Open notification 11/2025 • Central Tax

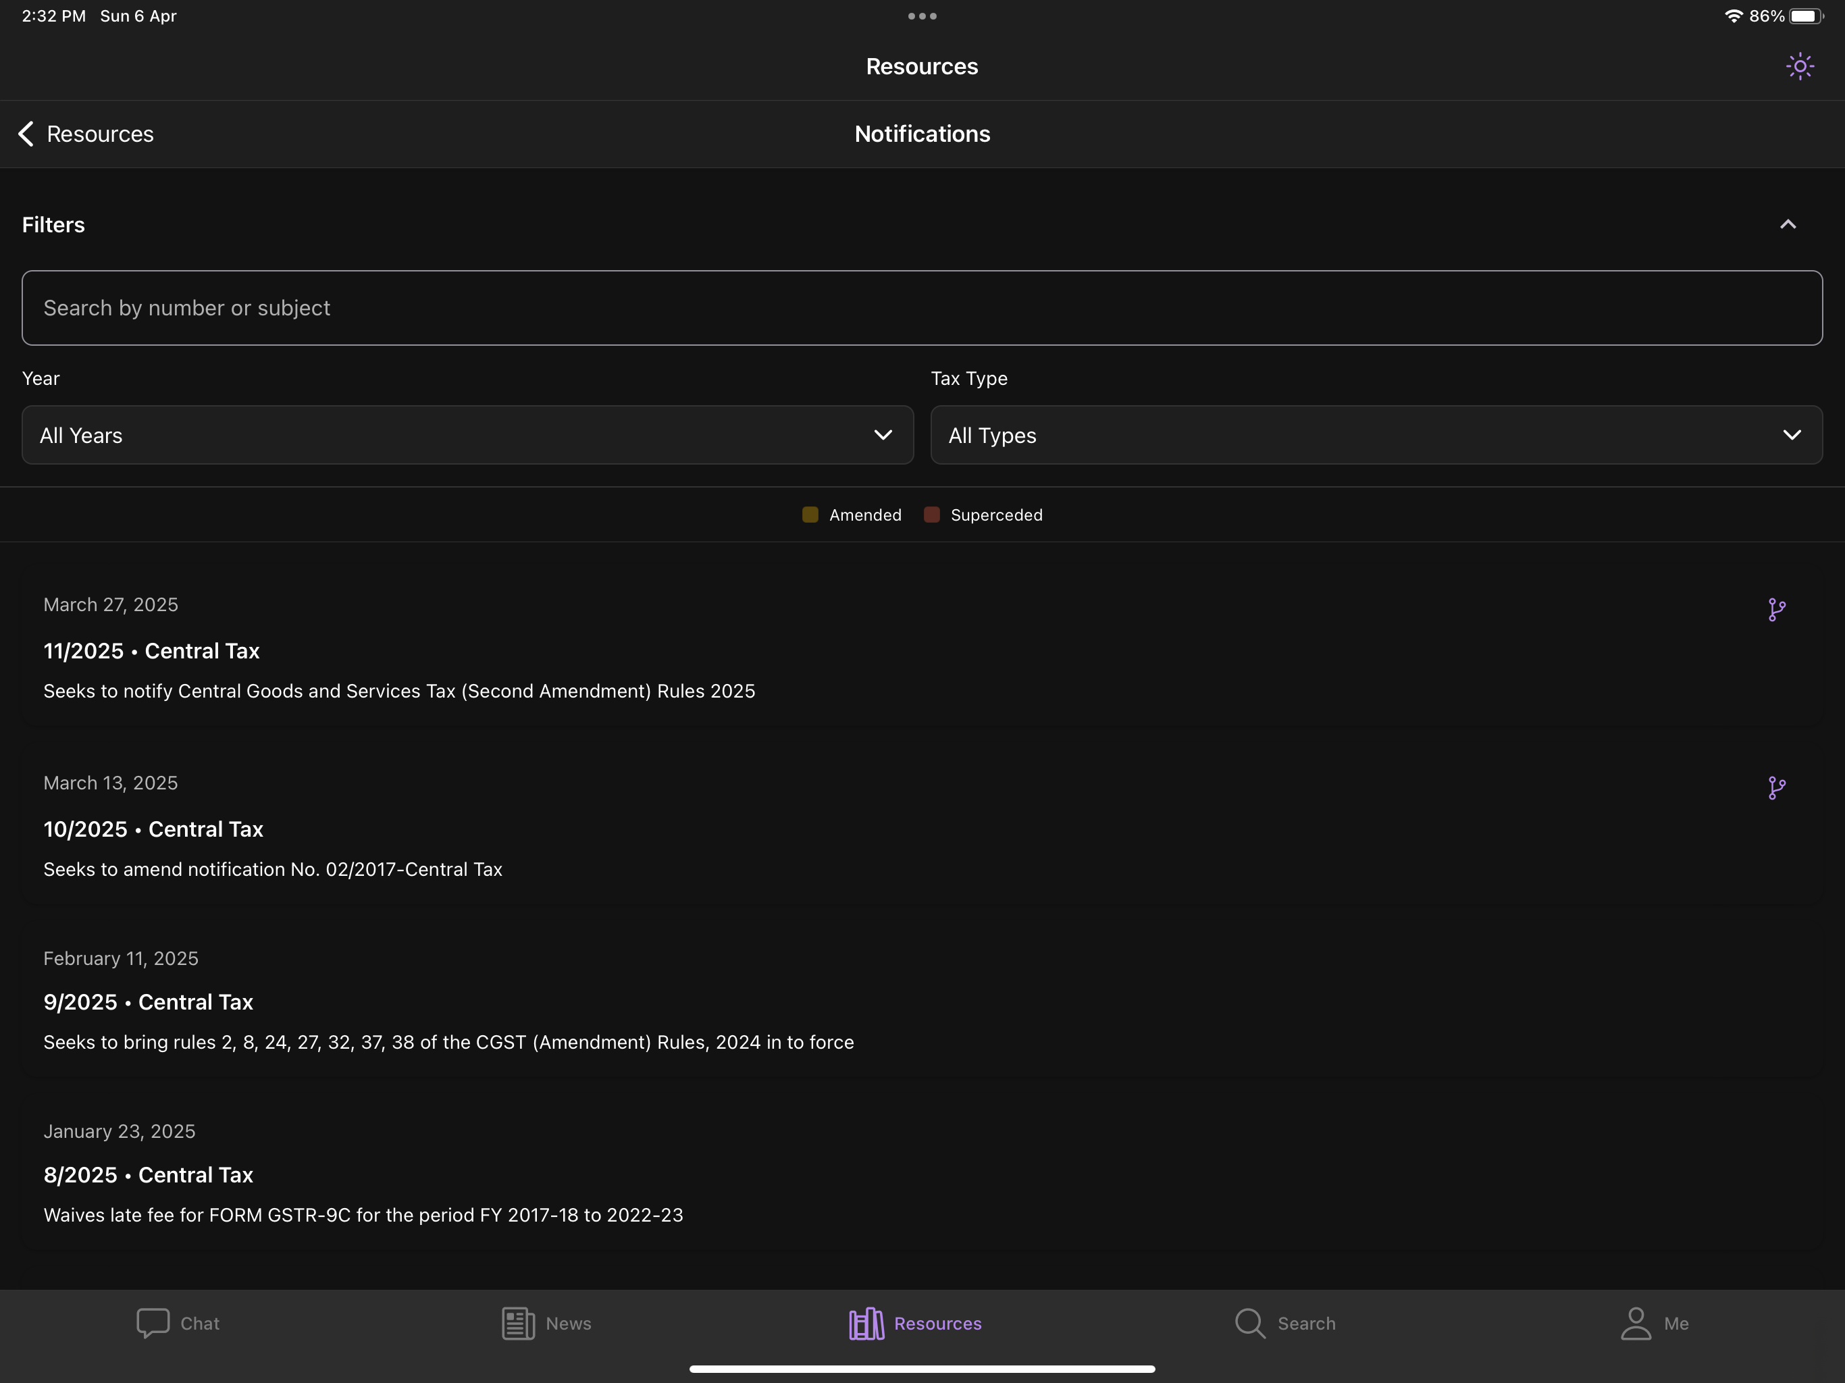tap(922, 648)
